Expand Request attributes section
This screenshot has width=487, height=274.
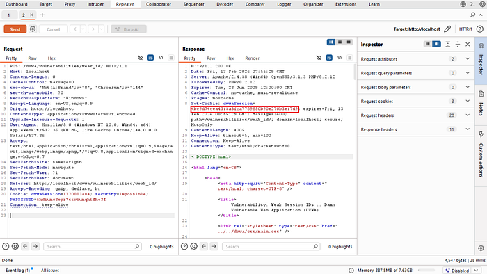[x=415, y=59]
